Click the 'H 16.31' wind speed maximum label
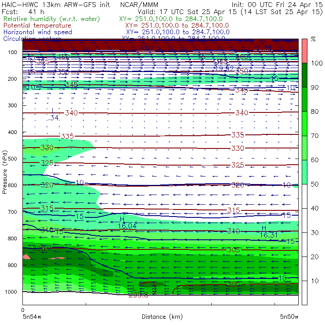Screen dimensions: 325x325 [269, 232]
